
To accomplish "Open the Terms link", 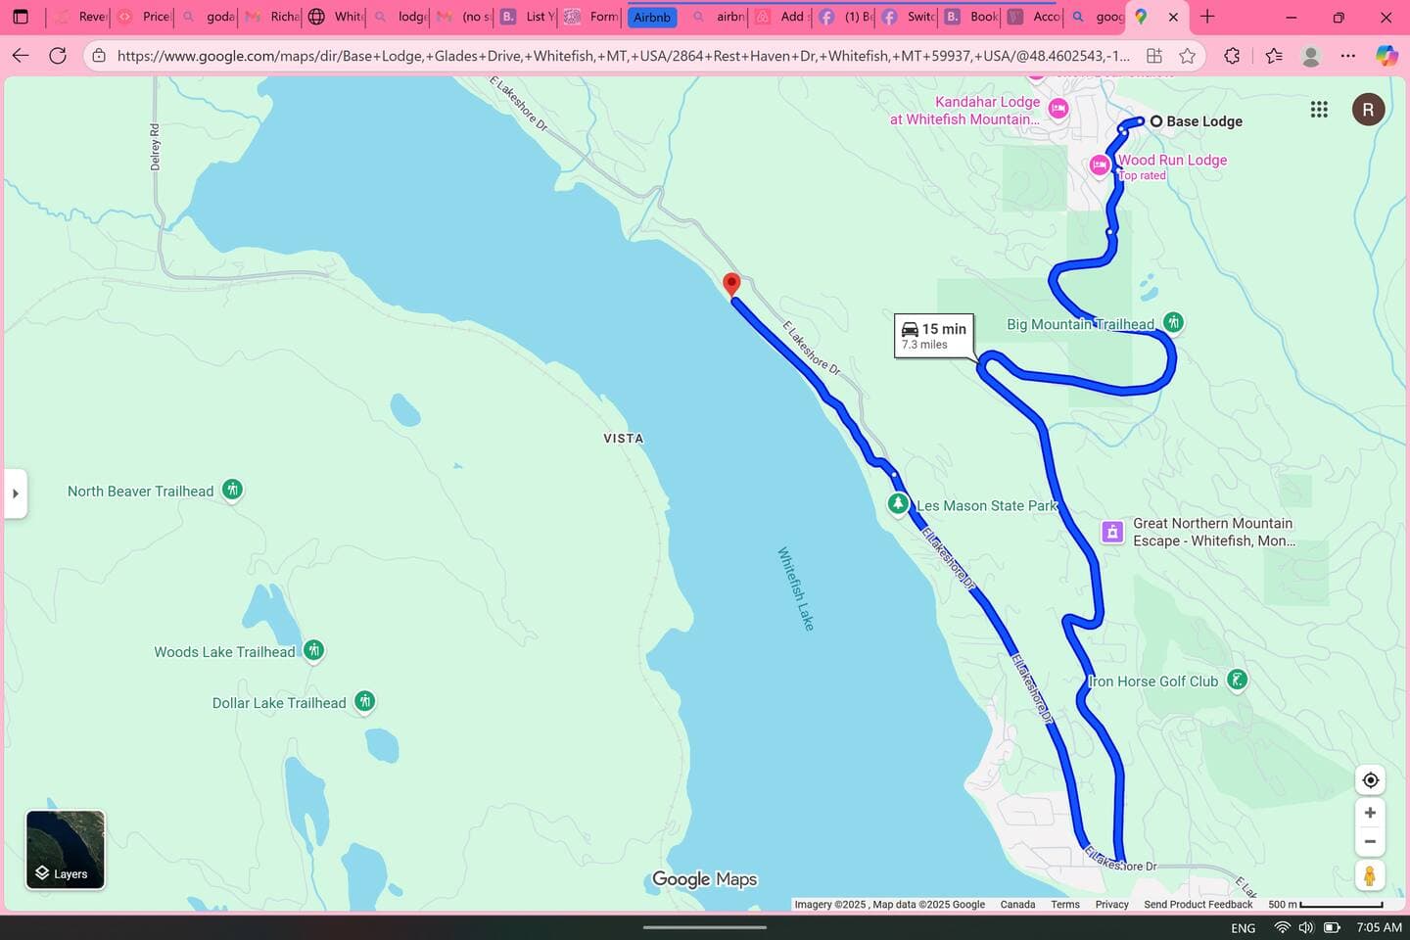I will pyautogui.click(x=1065, y=905).
